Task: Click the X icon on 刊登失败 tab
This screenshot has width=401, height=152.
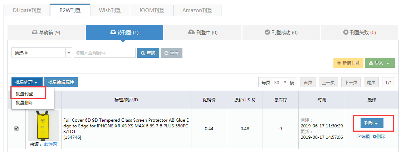Action: (x=346, y=32)
